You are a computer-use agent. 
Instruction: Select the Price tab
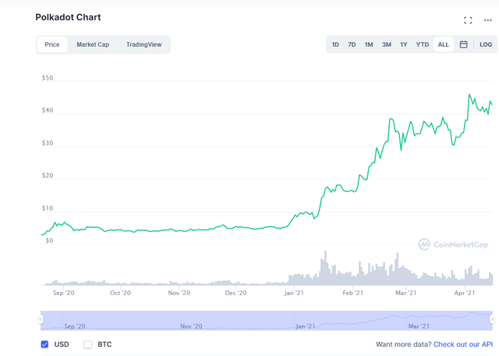[52, 44]
